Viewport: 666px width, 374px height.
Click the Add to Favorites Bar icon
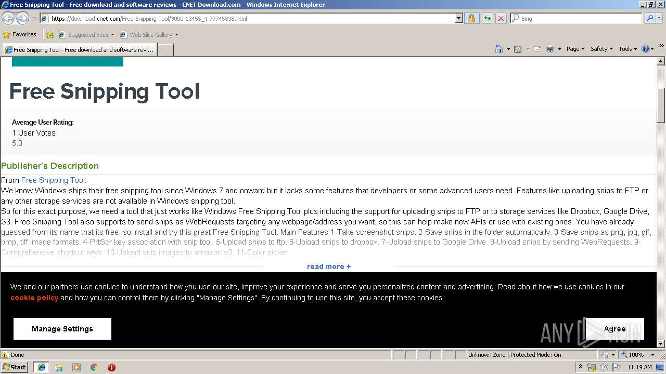tap(50, 35)
